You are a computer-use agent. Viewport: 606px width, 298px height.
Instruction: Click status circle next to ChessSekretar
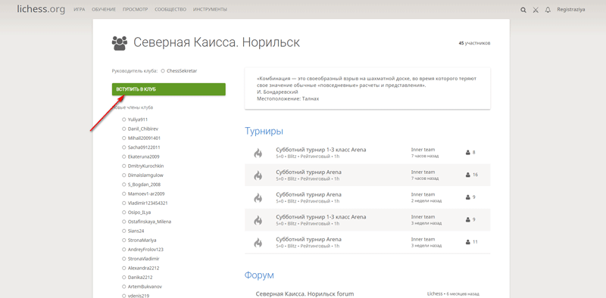pyautogui.click(x=163, y=71)
